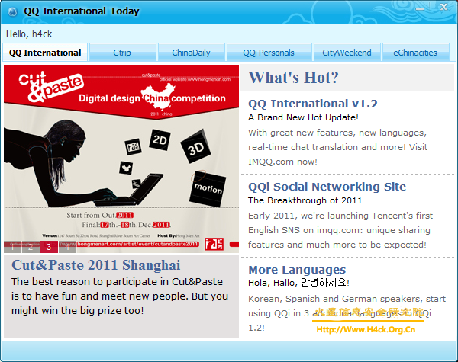
Task: Close the QQ International Today window
Action: 443,7
